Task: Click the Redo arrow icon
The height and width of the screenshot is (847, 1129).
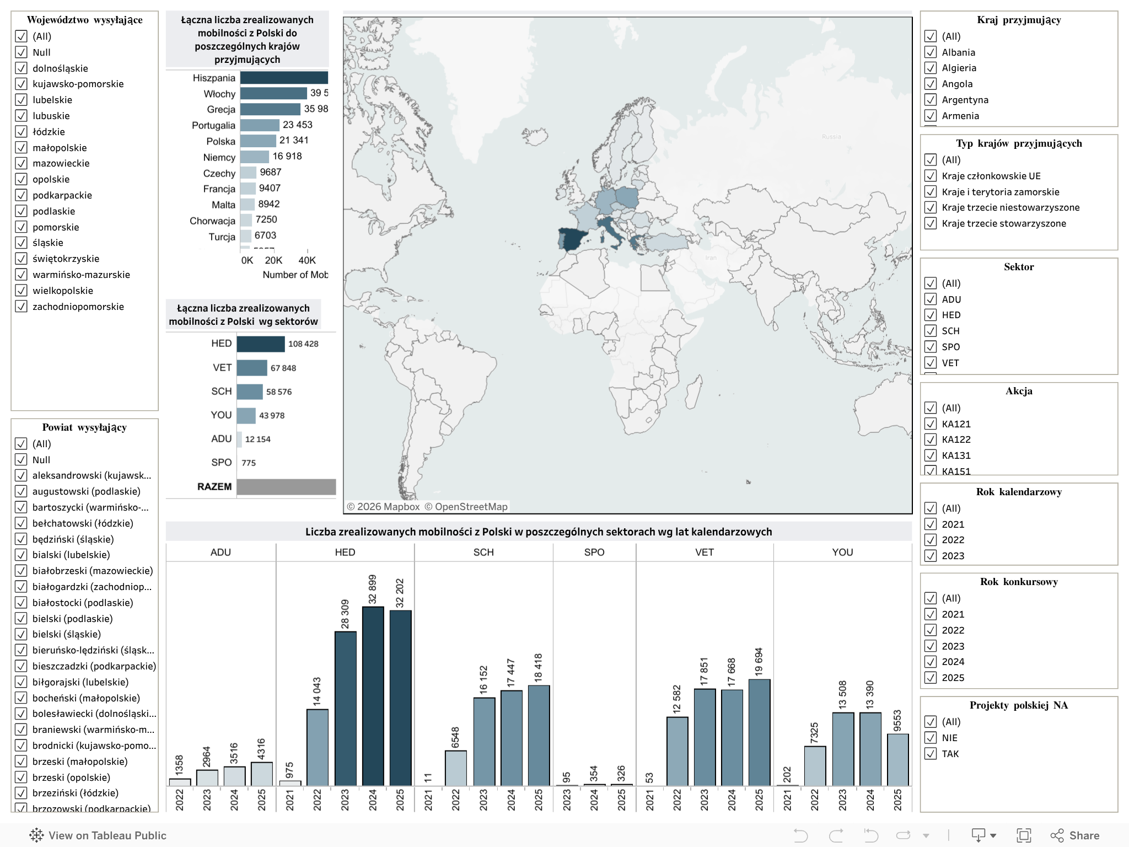Action: 836,835
